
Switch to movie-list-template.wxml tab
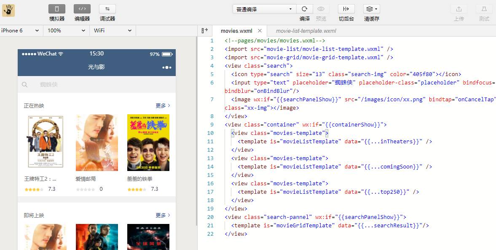(306, 31)
